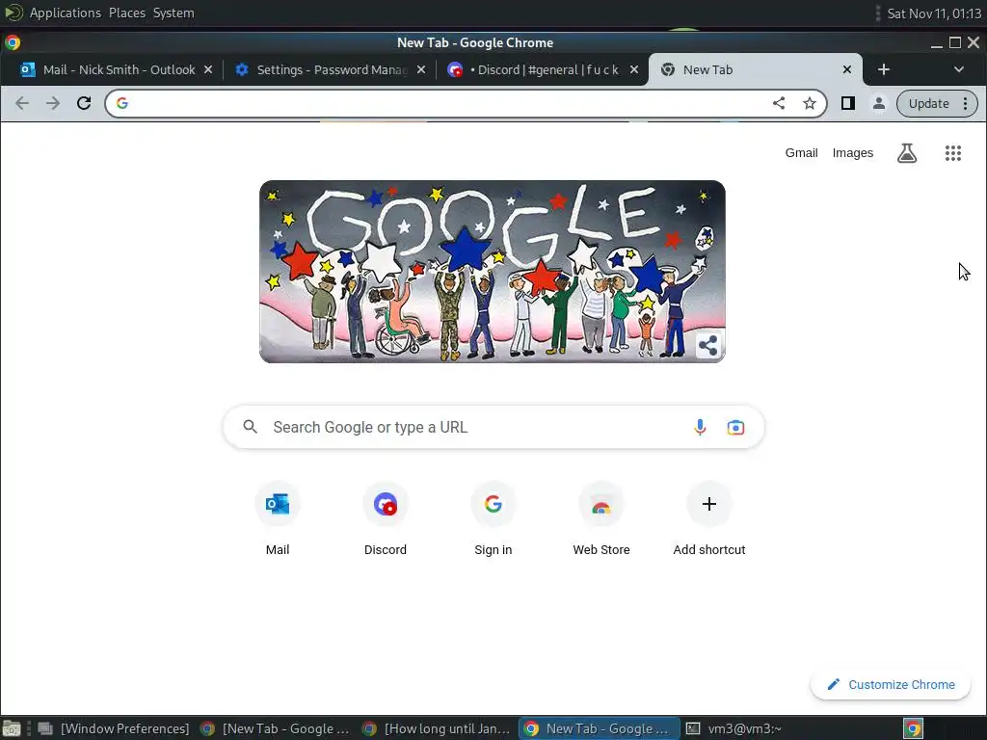Open the Discord shortcut
The height and width of the screenshot is (740, 987).
click(386, 519)
